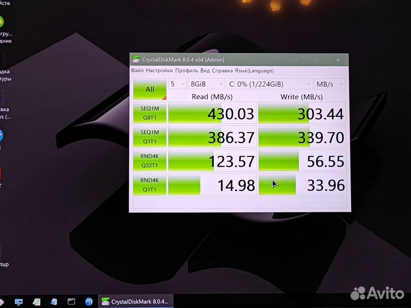Open the 8GiB test size dropdown
This screenshot has width=411, height=308.
click(x=205, y=84)
